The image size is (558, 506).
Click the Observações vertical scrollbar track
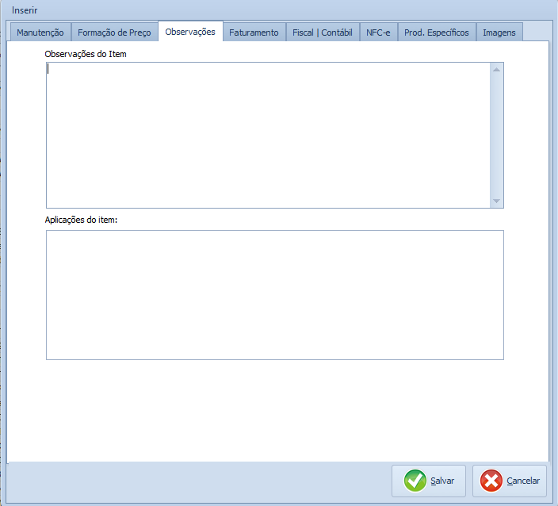[496, 135]
